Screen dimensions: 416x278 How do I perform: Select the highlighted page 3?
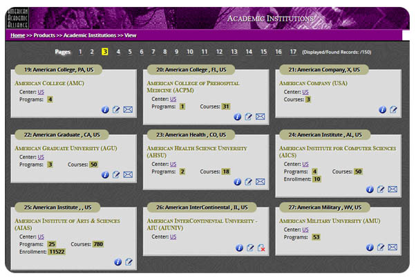pos(105,51)
